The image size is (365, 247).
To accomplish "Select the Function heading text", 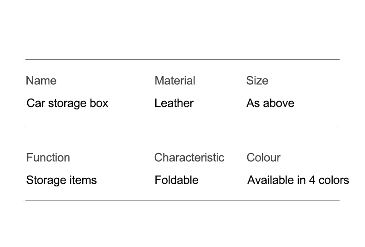I will [48, 158].
